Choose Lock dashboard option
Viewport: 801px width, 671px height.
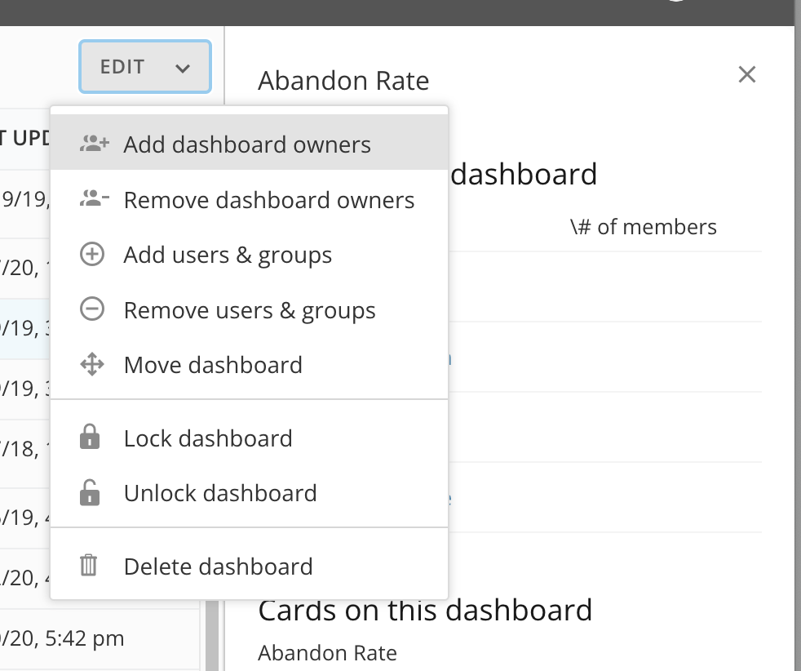(x=250, y=438)
